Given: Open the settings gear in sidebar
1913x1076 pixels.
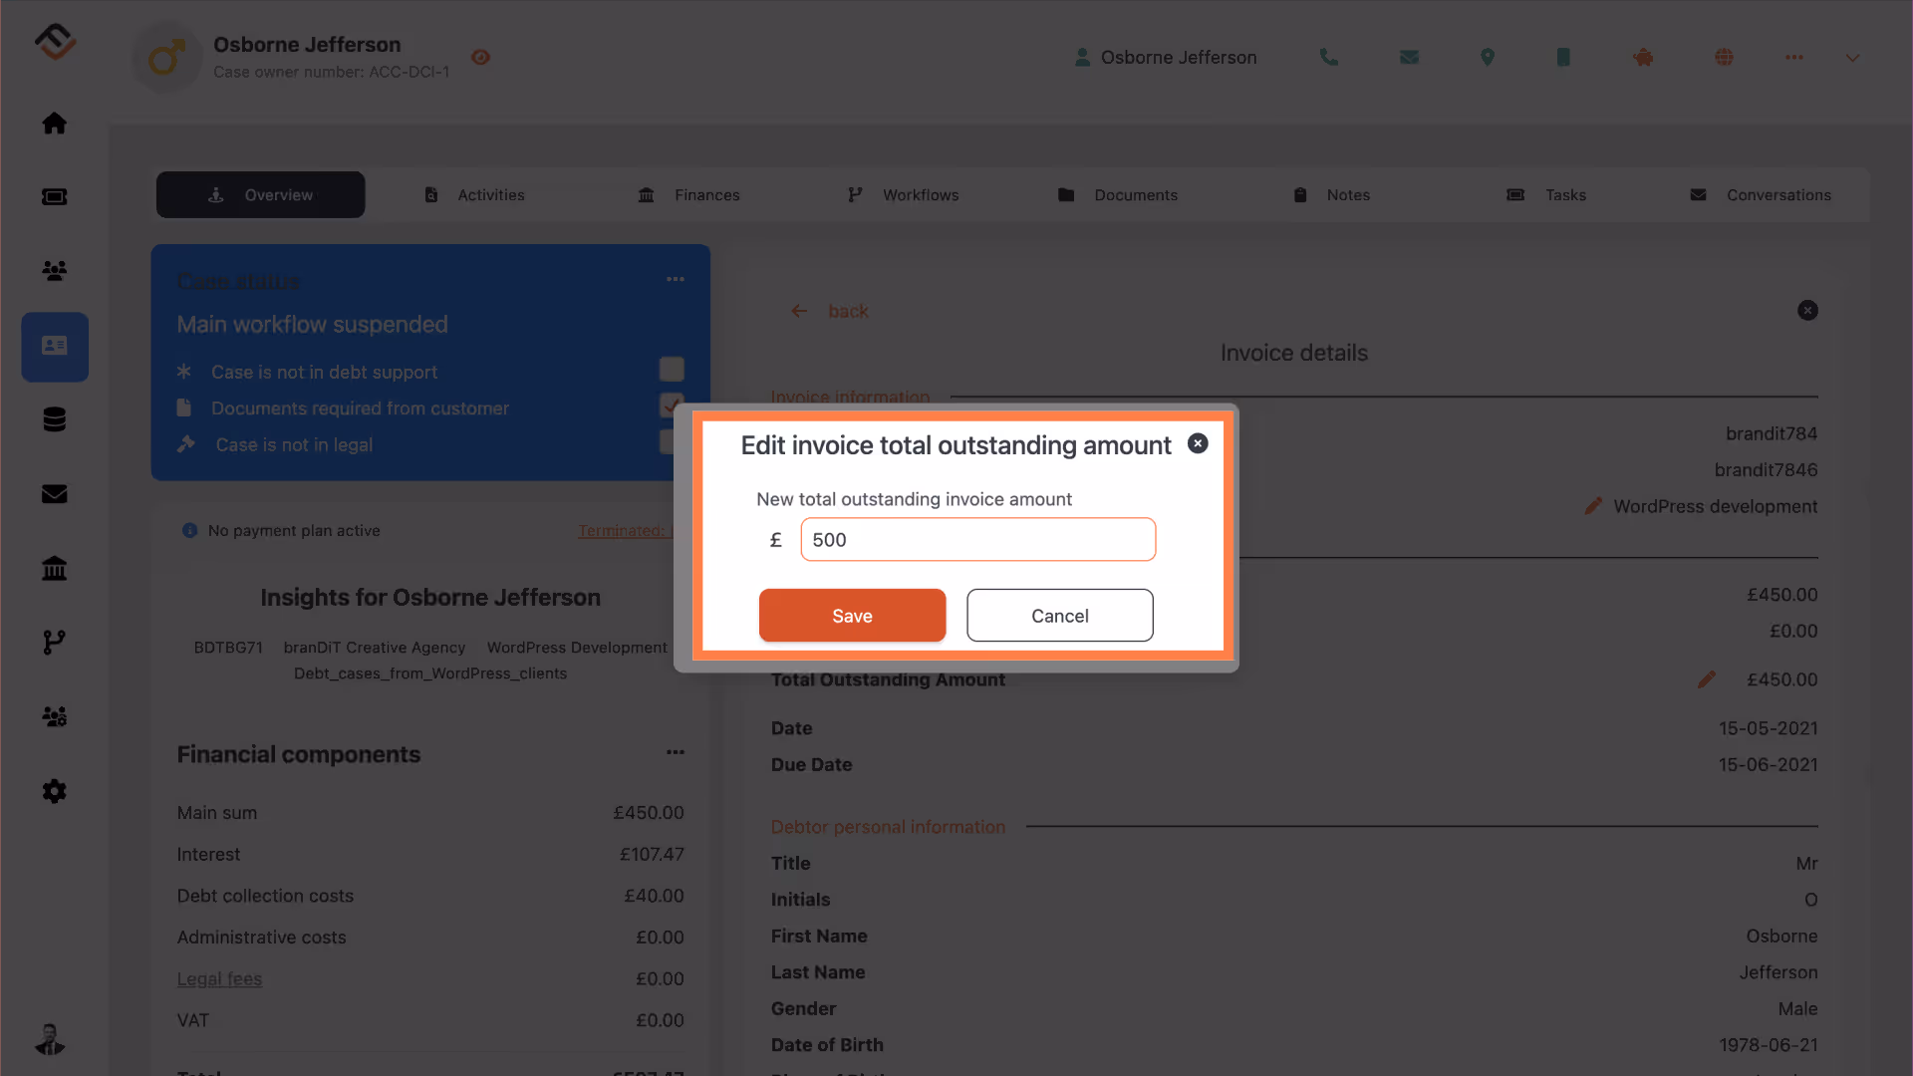Looking at the screenshot, I should coord(54,791).
